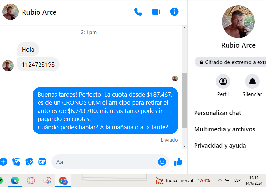Start a voice call with Rubio Arce
Screen dimensions: 266x187
pos(138,12)
